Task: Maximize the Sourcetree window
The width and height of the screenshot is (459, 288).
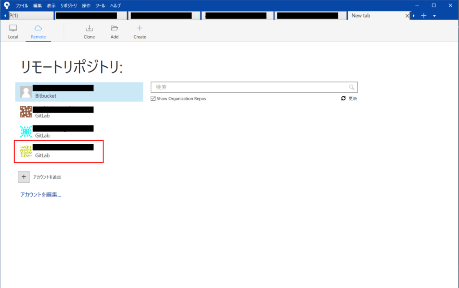Action: tap(434, 5)
